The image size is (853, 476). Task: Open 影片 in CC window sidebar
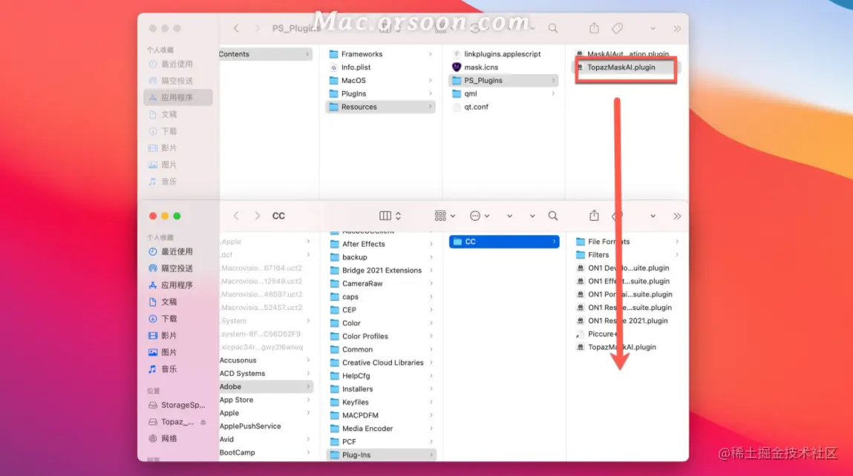point(163,335)
